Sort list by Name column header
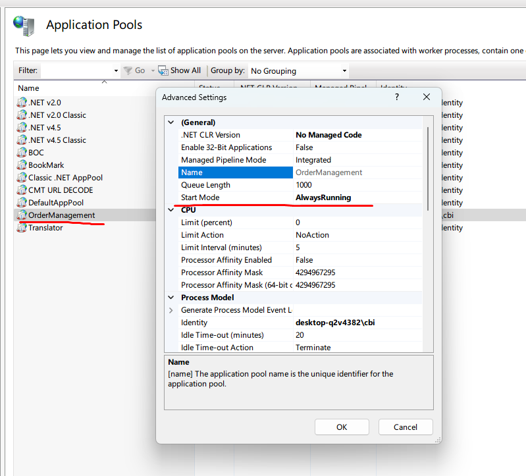 coord(28,88)
